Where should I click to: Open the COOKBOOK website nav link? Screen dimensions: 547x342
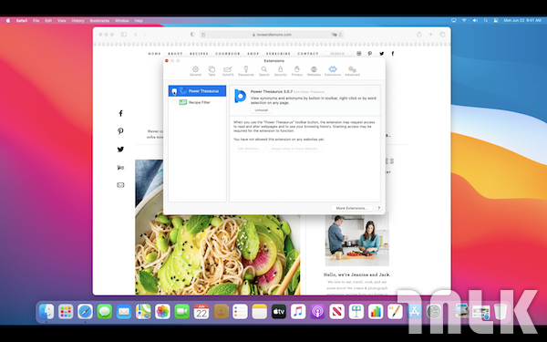228,54
